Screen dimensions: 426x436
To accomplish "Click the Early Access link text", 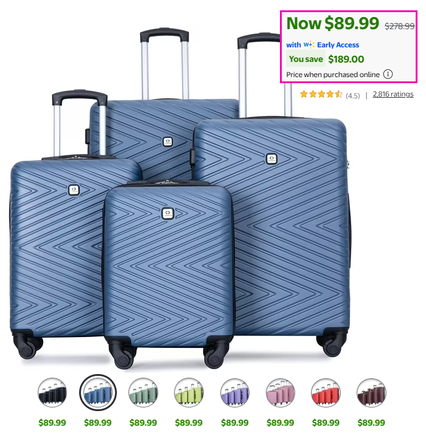I will click(338, 45).
